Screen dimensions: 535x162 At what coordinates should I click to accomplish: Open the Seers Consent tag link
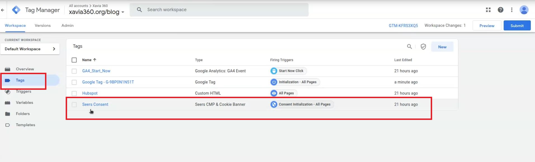coord(95,104)
